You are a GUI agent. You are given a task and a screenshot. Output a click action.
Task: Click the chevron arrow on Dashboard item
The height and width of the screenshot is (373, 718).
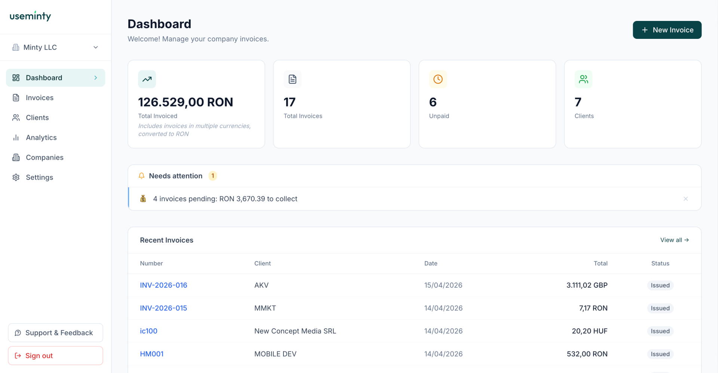coord(96,78)
